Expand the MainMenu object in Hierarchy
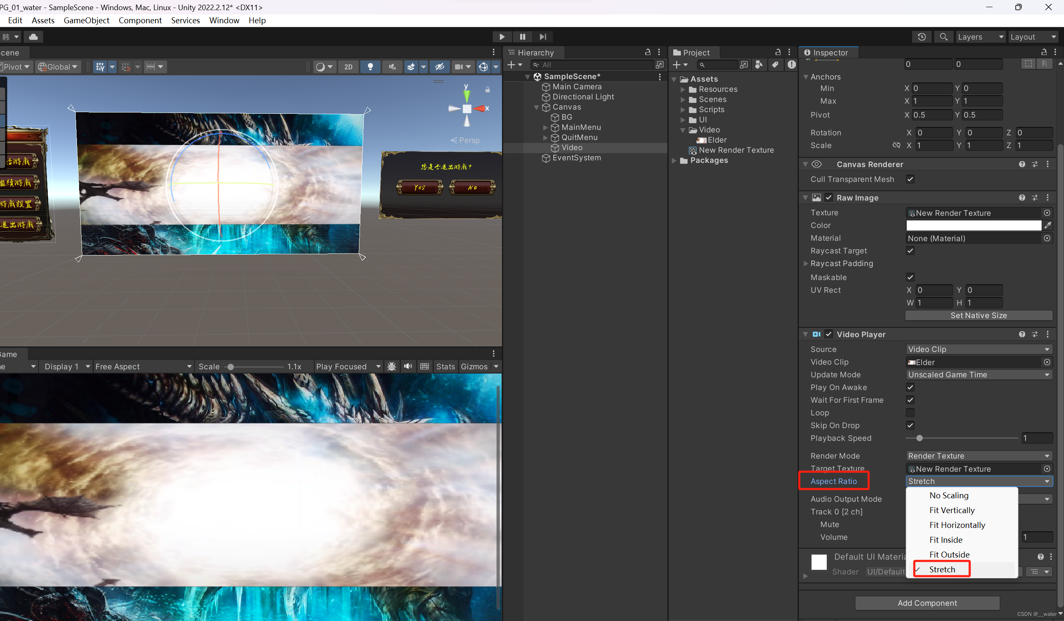 click(x=546, y=127)
